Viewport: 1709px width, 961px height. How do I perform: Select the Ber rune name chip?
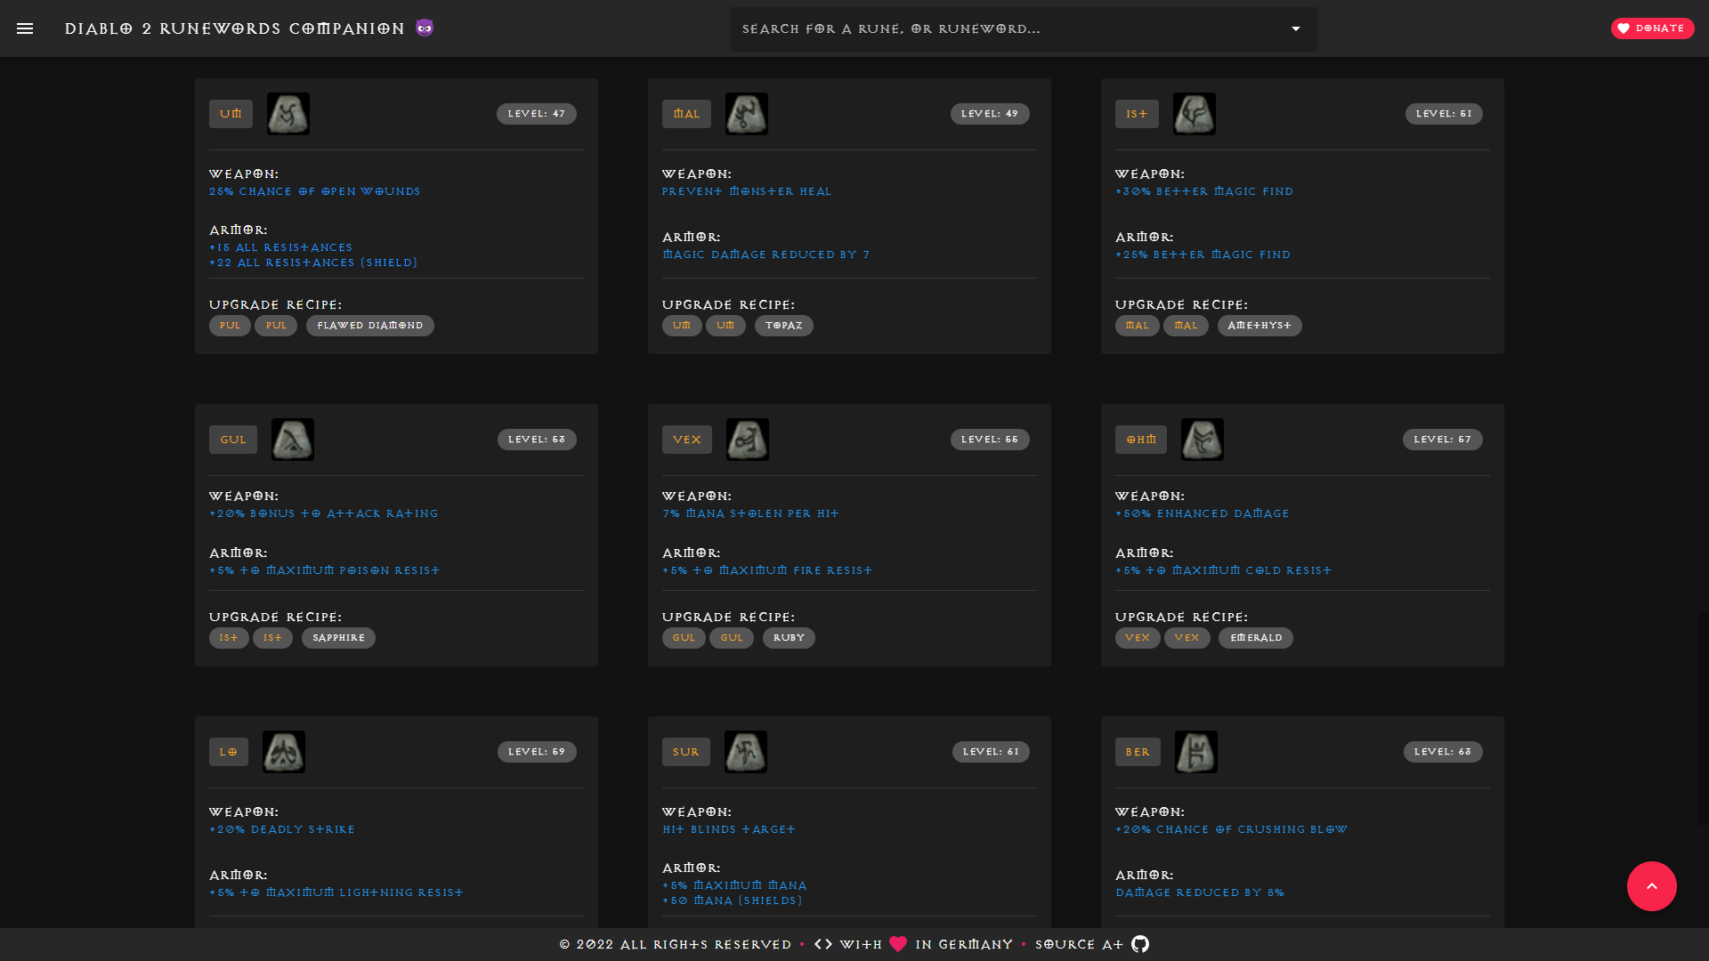[x=1138, y=752]
